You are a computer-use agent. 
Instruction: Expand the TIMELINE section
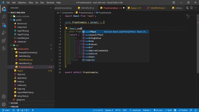coord(14,107)
